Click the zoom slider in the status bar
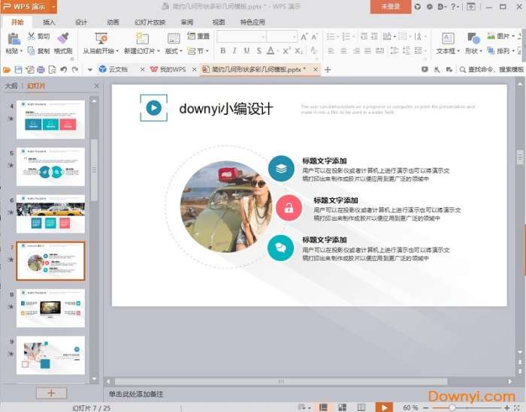The image size is (526, 412). tap(452, 407)
